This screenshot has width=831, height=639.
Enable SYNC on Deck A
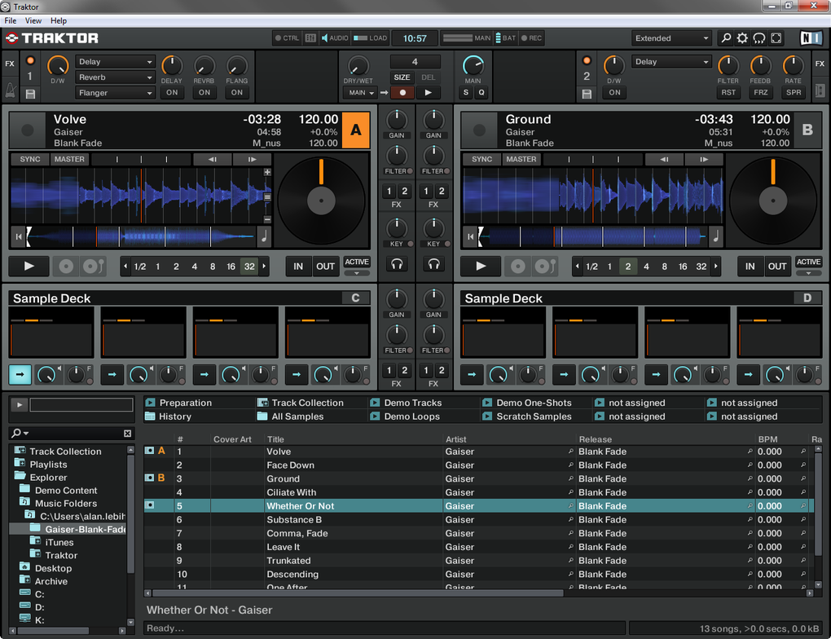pos(30,160)
